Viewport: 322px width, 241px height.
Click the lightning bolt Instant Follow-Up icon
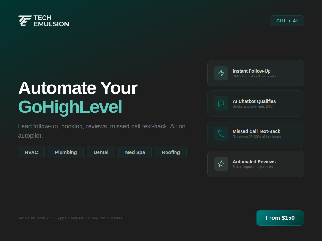pos(221,73)
